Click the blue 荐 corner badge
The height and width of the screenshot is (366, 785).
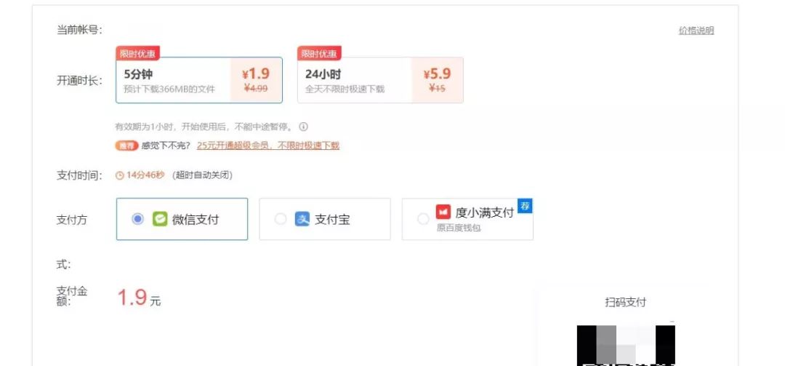click(525, 206)
